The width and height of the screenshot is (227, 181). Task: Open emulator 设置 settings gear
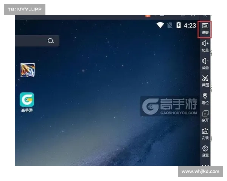[205, 150]
